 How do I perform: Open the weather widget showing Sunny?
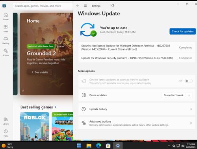coord(7,145)
